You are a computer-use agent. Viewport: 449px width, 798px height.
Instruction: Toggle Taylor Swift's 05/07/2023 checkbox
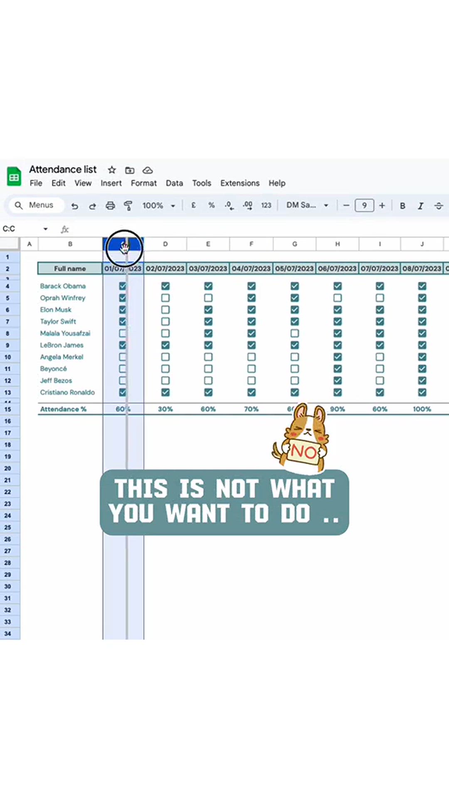coord(295,322)
